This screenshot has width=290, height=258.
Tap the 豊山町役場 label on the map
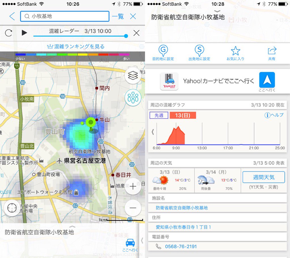[48, 174]
